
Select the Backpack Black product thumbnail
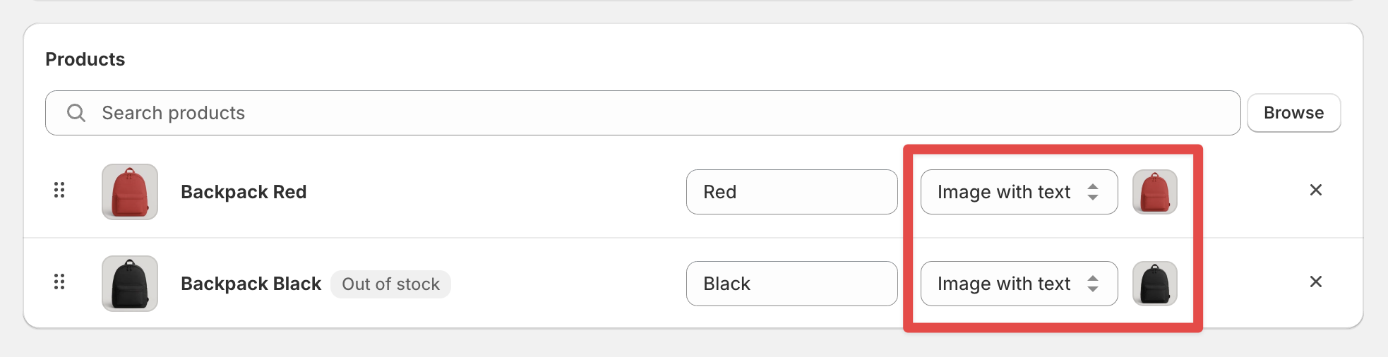click(130, 284)
